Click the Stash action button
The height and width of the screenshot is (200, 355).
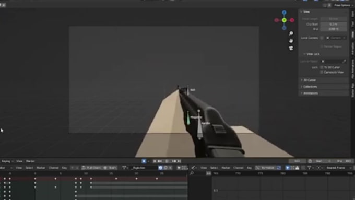110,168
